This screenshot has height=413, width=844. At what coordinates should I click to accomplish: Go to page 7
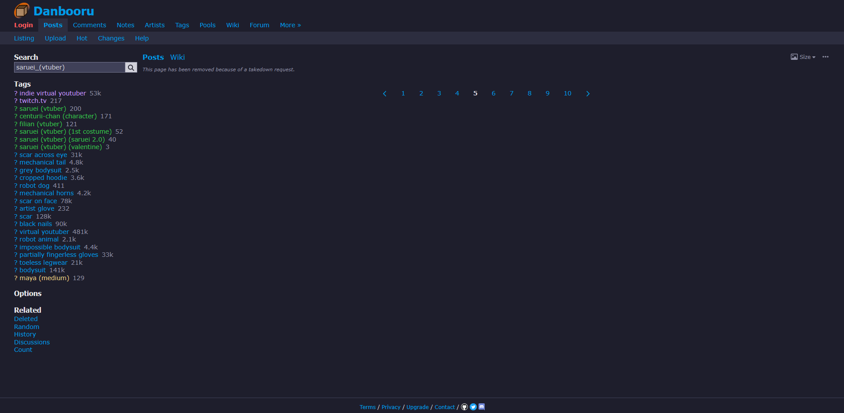click(512, 93)
